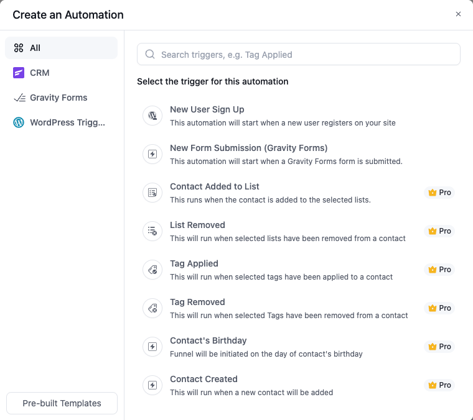Screen dimensions: 473x420
Task: Click the CRM purple logo icon
Action: [x=19, y=73]
